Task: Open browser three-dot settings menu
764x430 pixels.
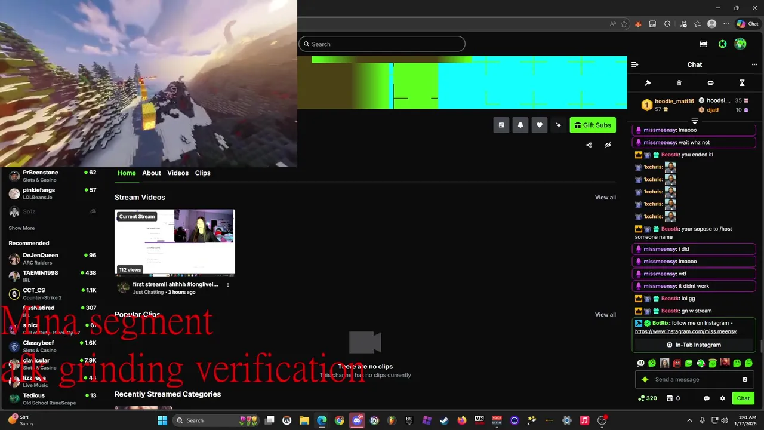Action: click(x=726, y=24)
